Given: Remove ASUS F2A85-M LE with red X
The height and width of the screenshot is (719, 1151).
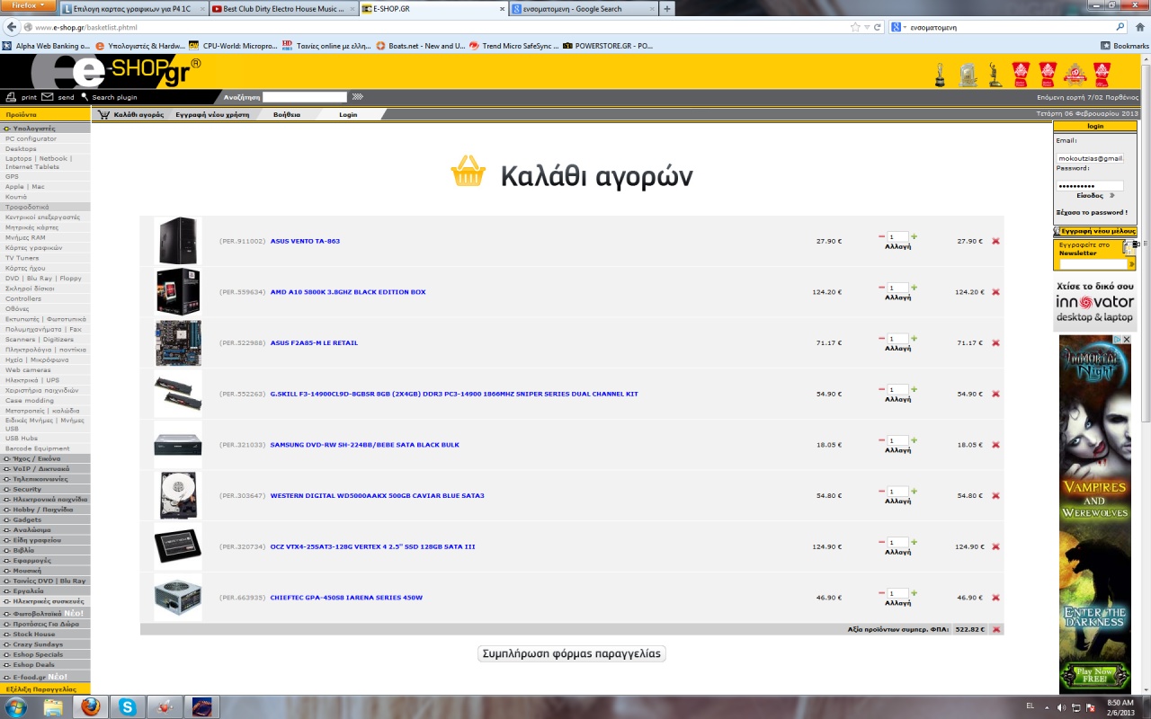Looking at the screenshot, I should [x=995, y=342].
